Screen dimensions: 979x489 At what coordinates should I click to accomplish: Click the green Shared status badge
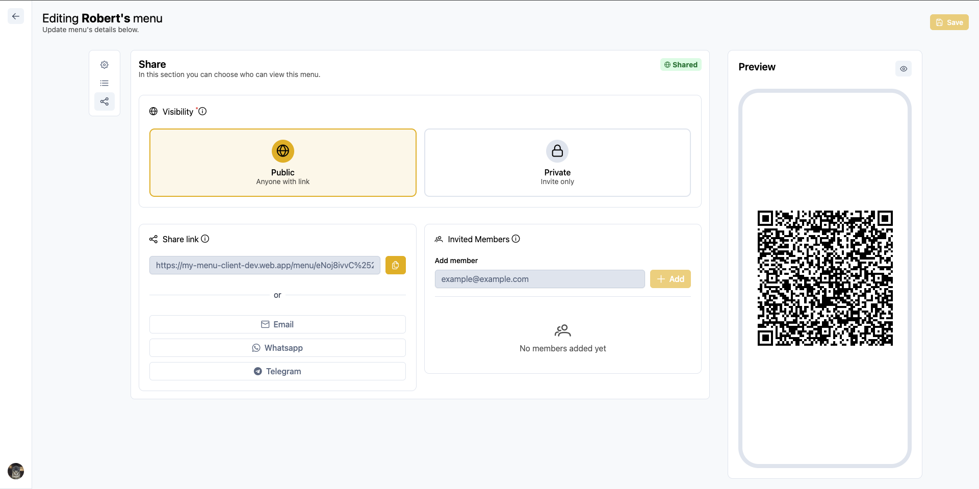(x=681, y=65)
